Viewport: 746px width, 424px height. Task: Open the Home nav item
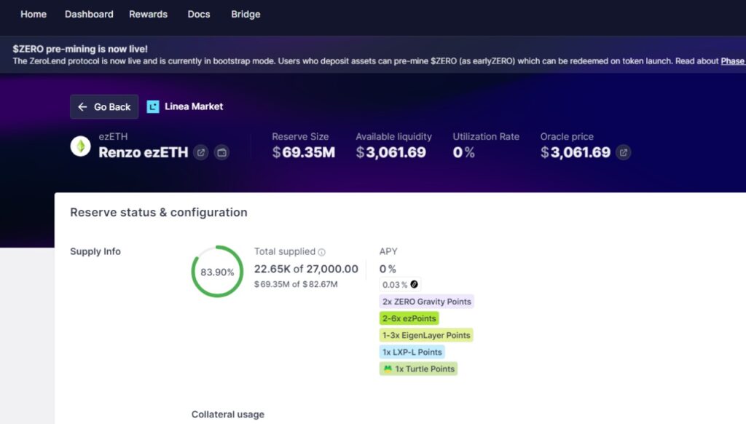click(x=34, y=15)
